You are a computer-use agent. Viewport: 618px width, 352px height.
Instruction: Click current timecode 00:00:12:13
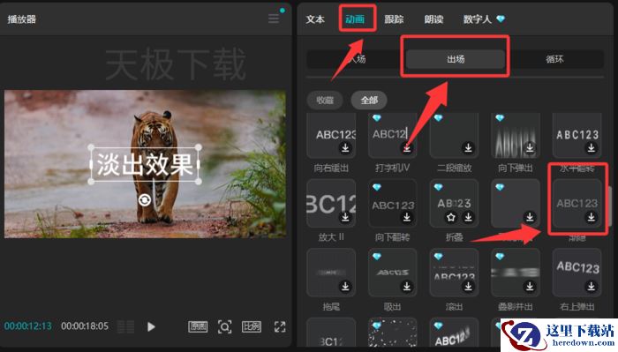pyautogui.click(x=28, y=326)
